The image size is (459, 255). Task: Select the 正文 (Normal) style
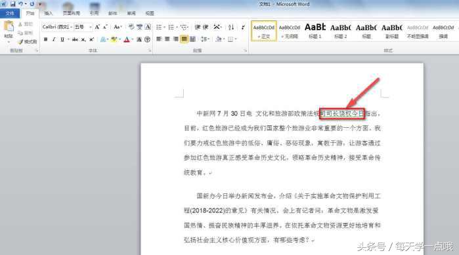pos(264,31)
